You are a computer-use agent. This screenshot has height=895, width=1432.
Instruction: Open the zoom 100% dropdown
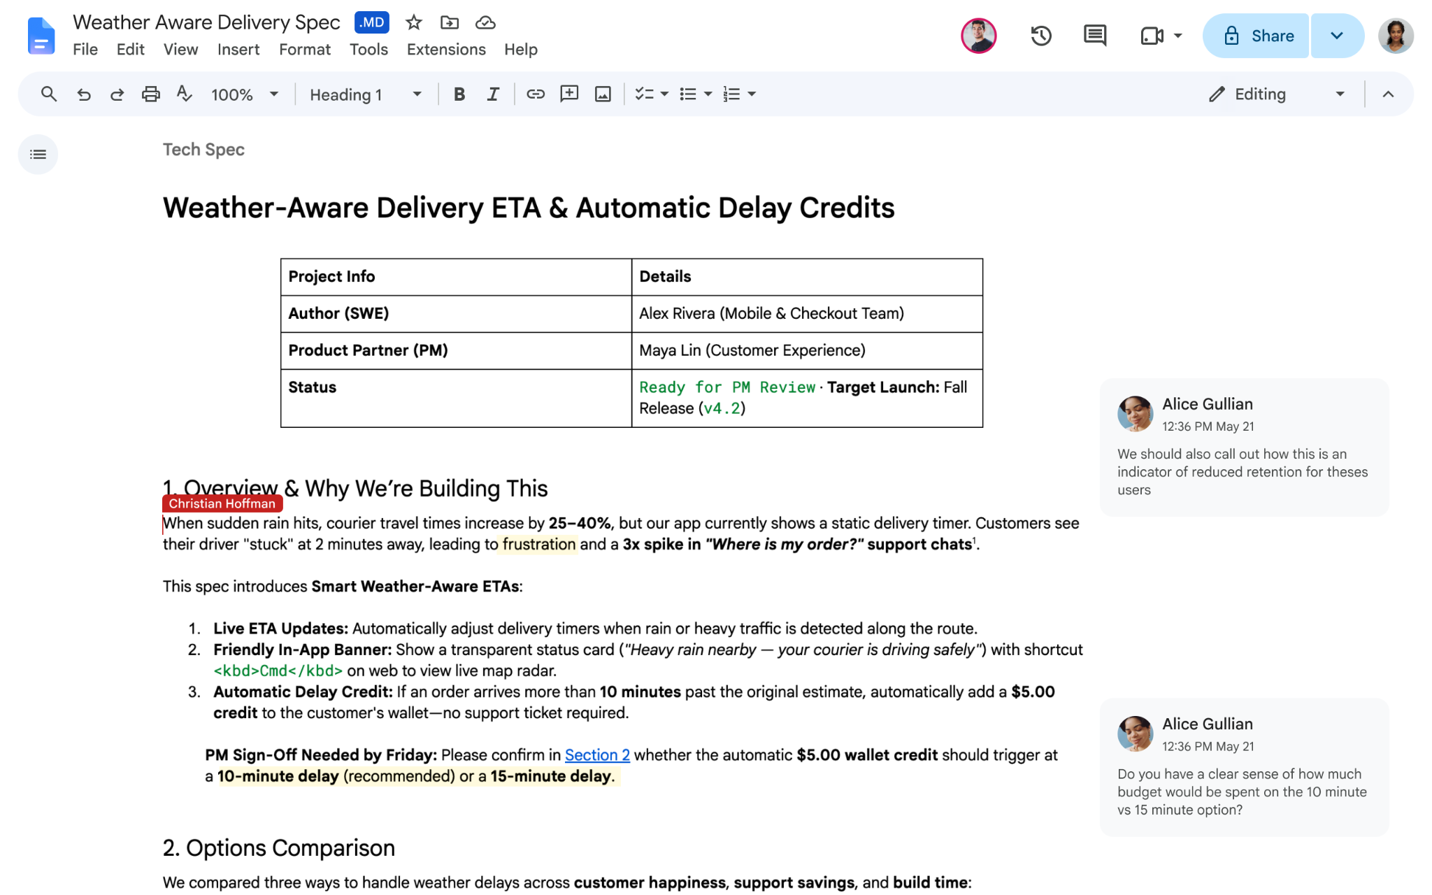point(245,94)
